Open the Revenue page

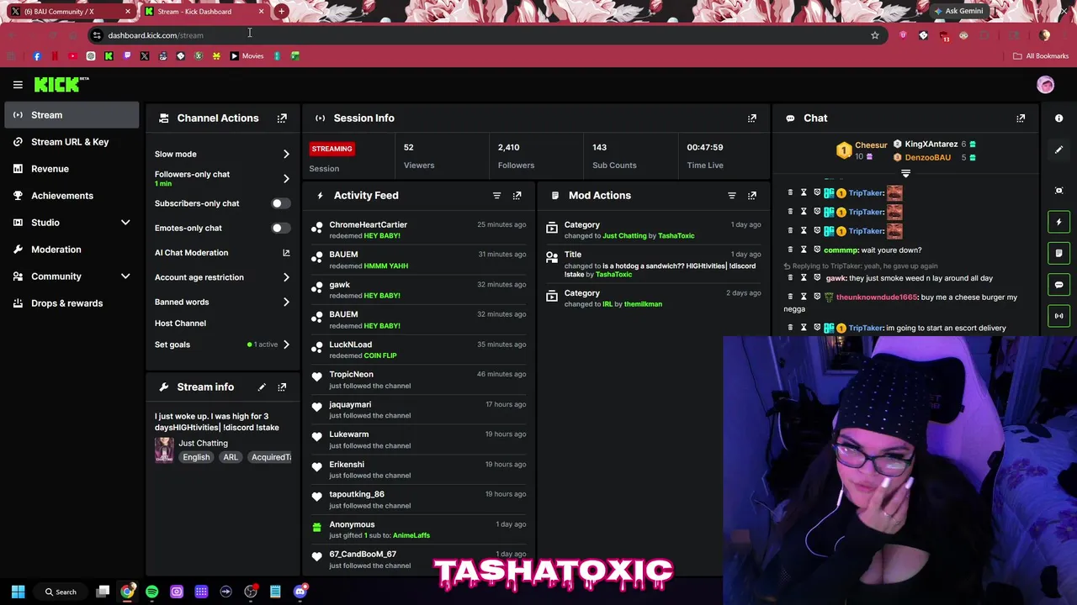(x=72, y=169)
